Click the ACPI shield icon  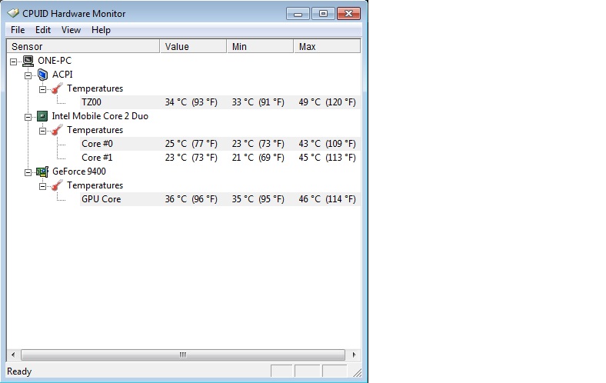coord(42,75)
